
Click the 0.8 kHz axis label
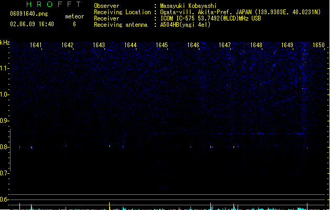coord(4,147)
